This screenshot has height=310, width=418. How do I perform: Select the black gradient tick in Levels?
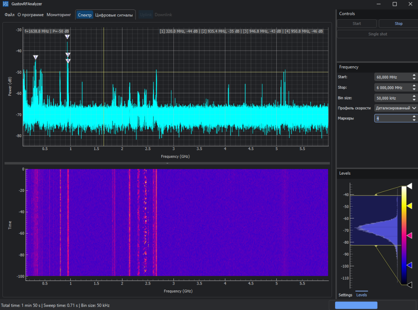[x=409, y=285]
